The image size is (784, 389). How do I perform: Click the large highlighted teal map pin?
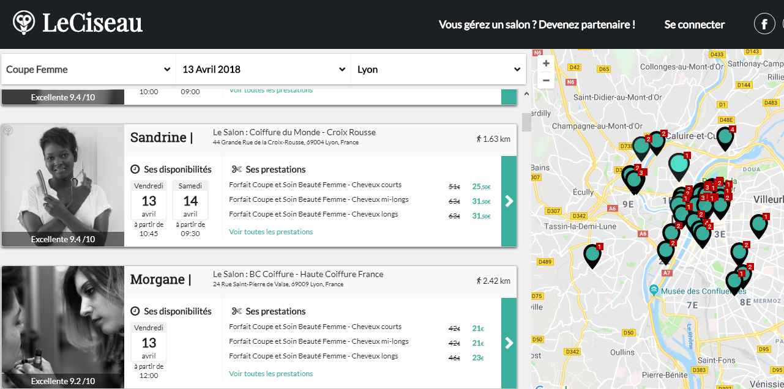click(x=679, y=164)
